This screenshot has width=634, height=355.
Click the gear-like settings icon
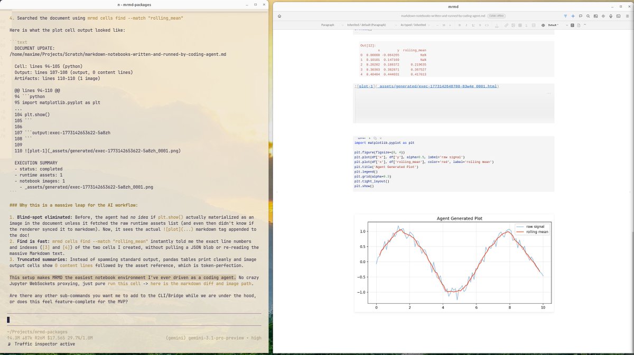[x=603, y=16]
